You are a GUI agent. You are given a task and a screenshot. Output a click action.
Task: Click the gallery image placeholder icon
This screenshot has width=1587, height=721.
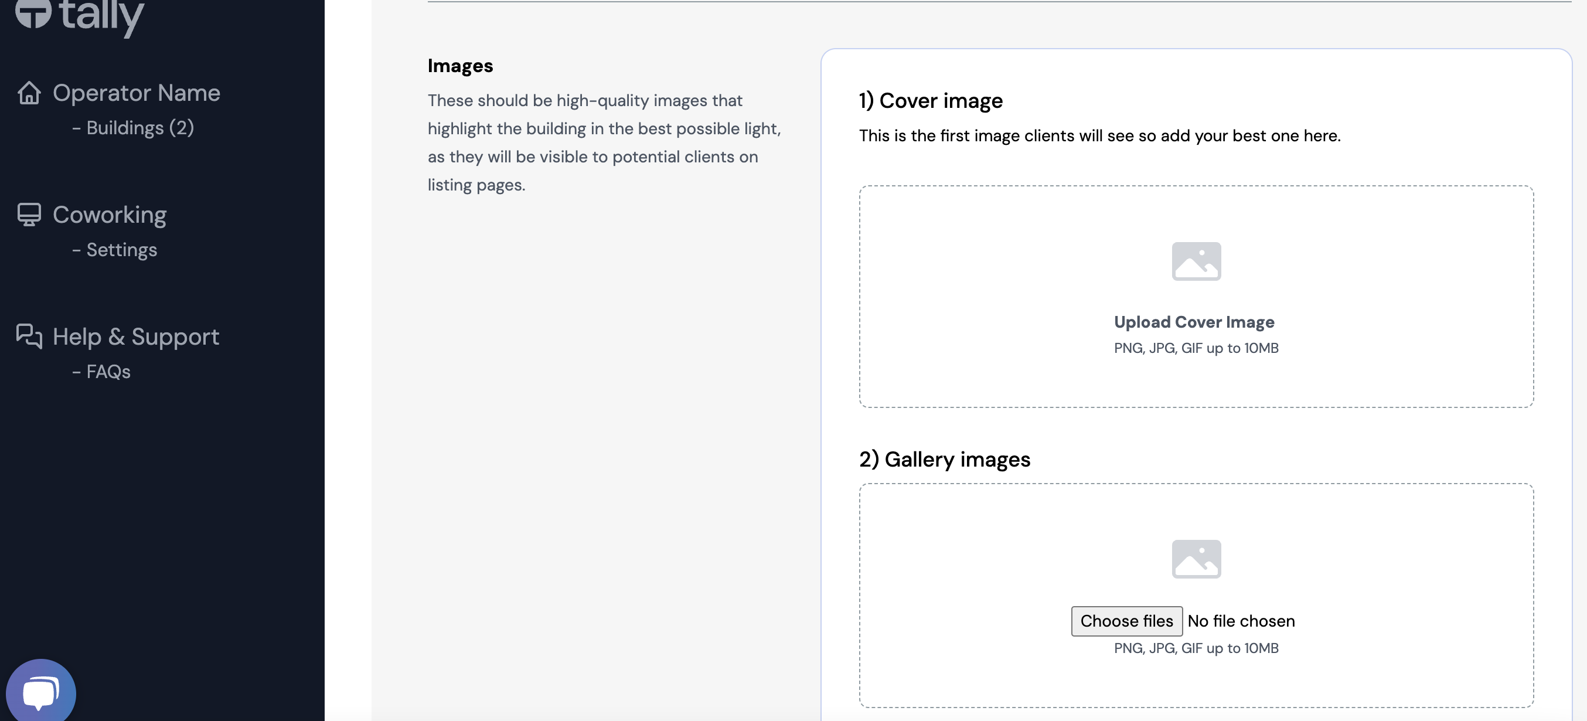(x=1196, y=559)
